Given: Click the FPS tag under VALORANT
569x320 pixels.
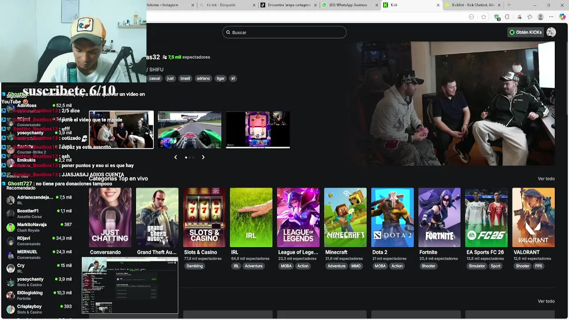Looking at the screenshot, I should coord(539,266).
